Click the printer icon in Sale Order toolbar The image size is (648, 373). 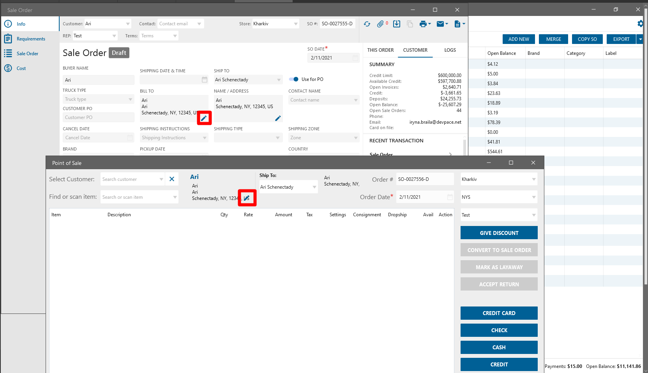(423, 24)
